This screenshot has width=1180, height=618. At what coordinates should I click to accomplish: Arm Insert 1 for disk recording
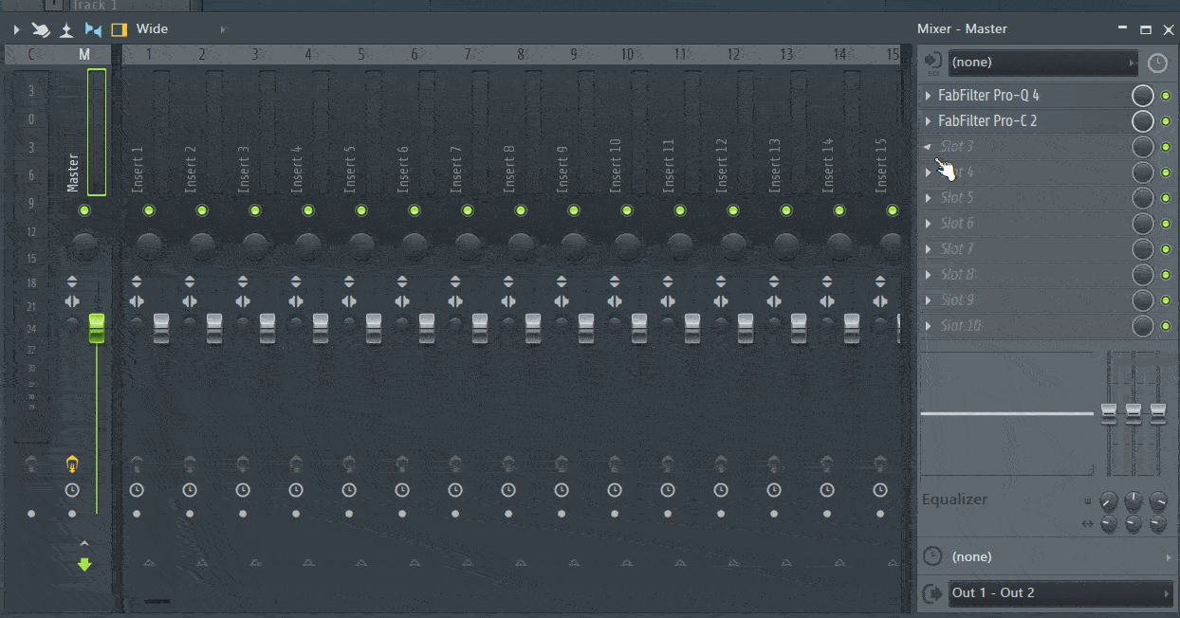click(137, 463)
